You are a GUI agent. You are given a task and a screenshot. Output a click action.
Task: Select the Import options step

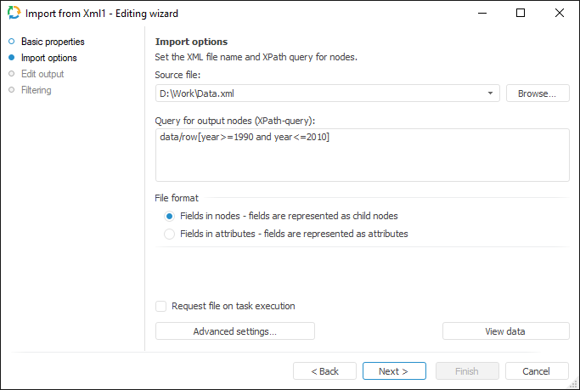point(49,58)
